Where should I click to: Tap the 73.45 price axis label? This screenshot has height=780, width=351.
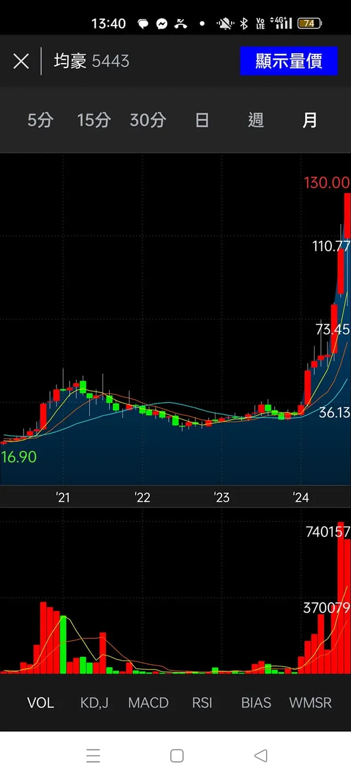tap(333, 329)
